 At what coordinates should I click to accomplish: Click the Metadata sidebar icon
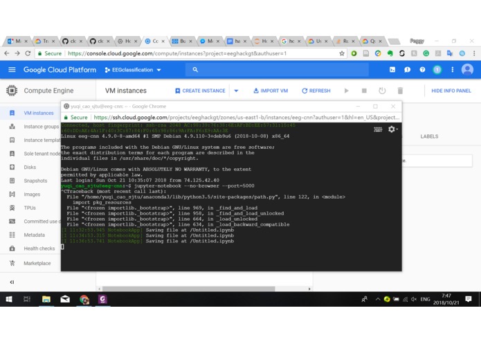point(12,235)
